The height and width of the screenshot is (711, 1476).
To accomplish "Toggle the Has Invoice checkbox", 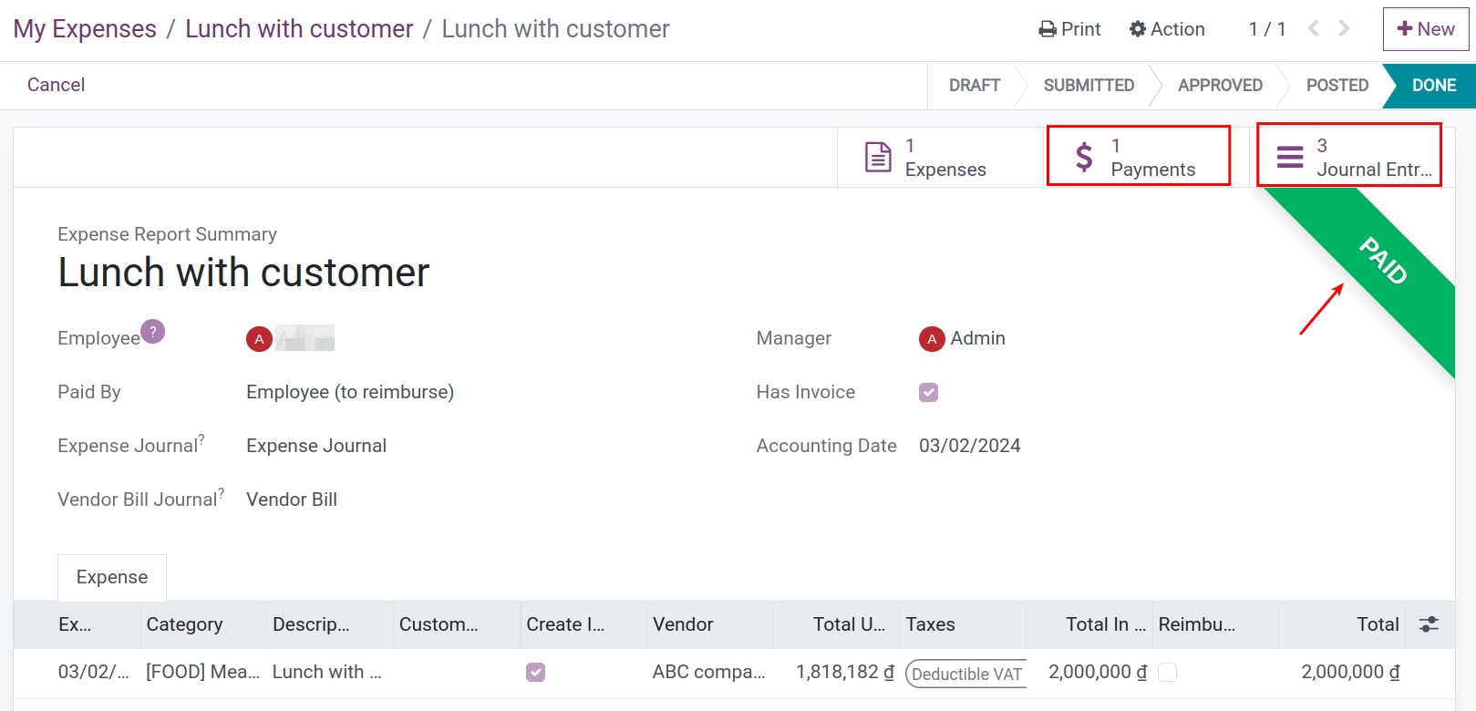I will [928, 392].
